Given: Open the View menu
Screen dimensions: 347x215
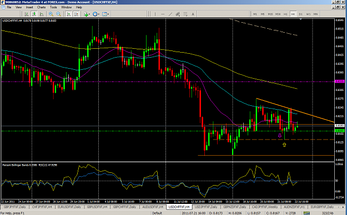Looking at the screenshot, I should pos(18,7).
